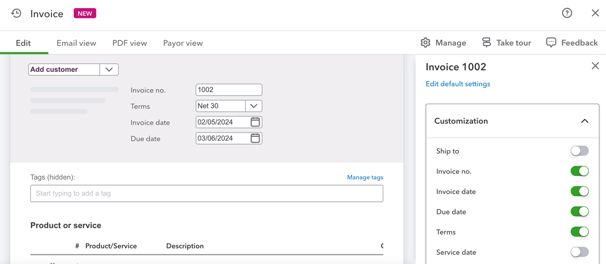
Task: Collapse the Customization section
Action: click(584, 121)
